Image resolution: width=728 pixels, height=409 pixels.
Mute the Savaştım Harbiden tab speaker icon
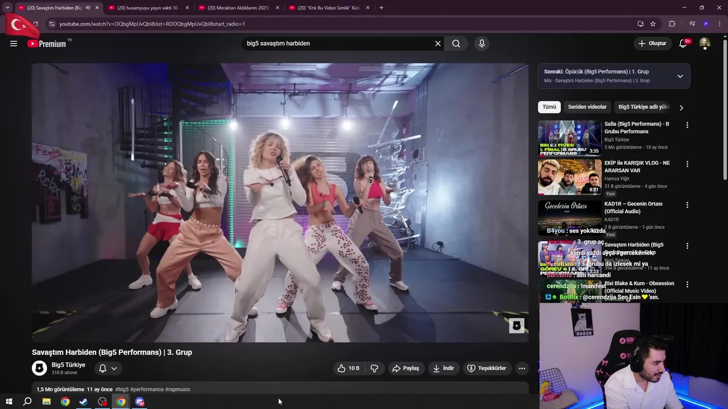tap(88, 8)
